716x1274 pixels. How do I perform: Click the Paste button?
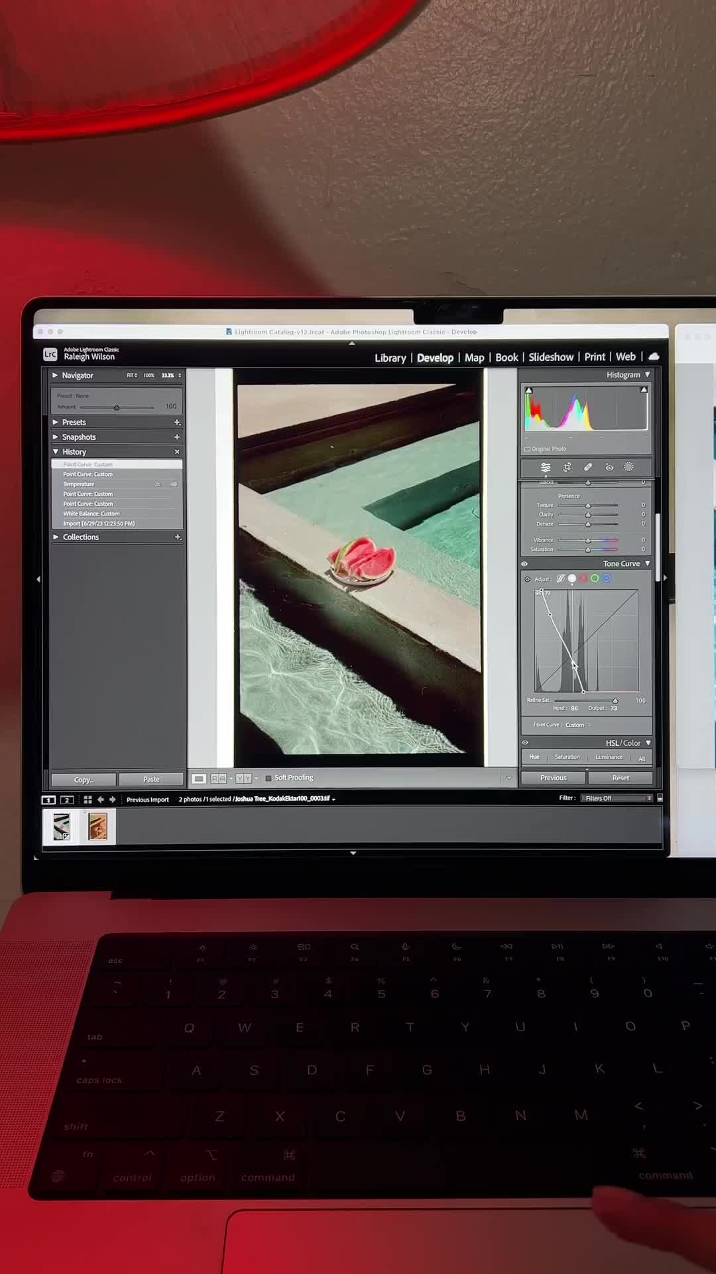(151, 779)
